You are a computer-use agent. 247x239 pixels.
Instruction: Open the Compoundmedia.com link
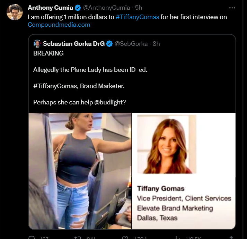(59, 24)
